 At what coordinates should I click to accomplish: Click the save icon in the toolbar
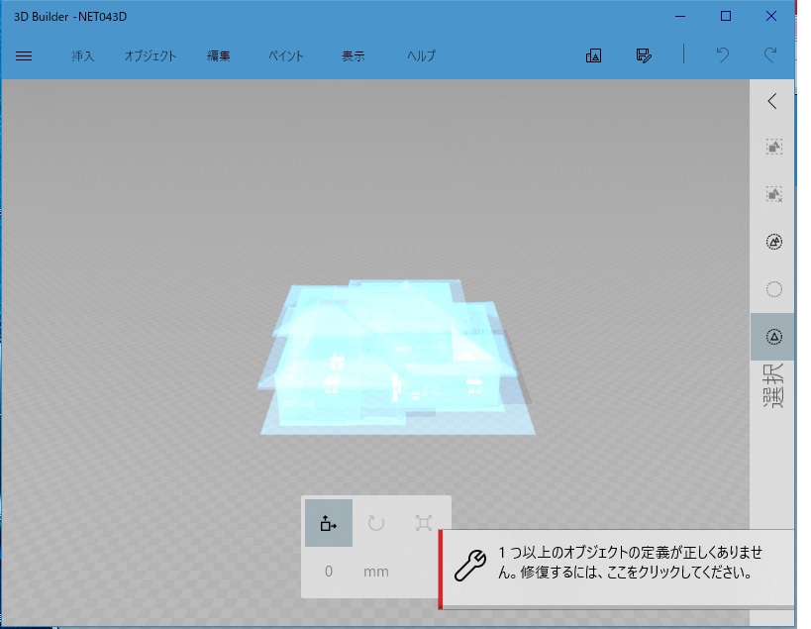(x=644, y=55)
